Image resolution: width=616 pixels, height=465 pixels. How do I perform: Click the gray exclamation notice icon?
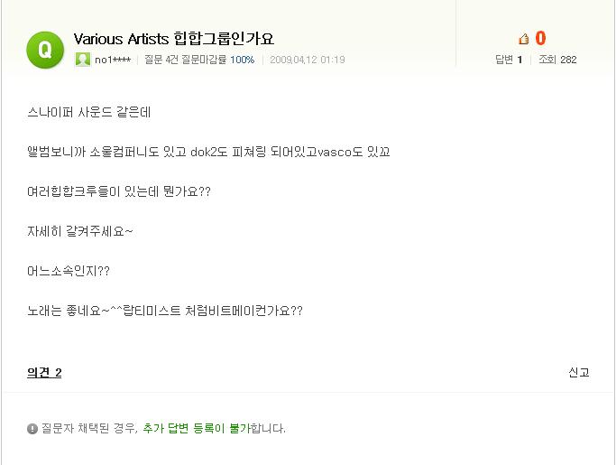click(x=32, y=428)
